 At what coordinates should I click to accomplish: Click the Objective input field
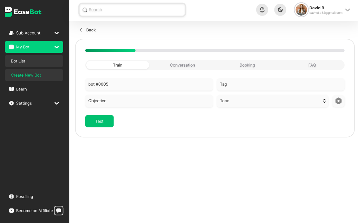[149, 101]
